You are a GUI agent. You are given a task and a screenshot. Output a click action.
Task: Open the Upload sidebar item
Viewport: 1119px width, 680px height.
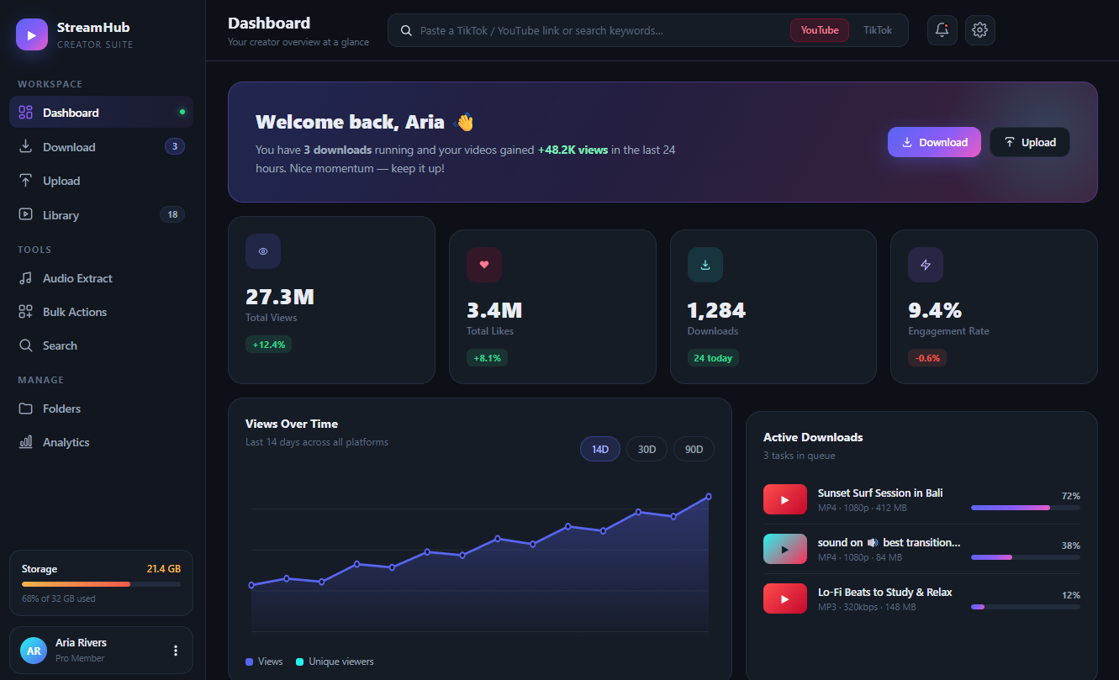[x=101, y=181]
